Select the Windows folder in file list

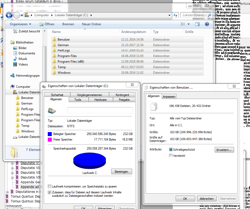pyautogui.click(x=127, y=73)
